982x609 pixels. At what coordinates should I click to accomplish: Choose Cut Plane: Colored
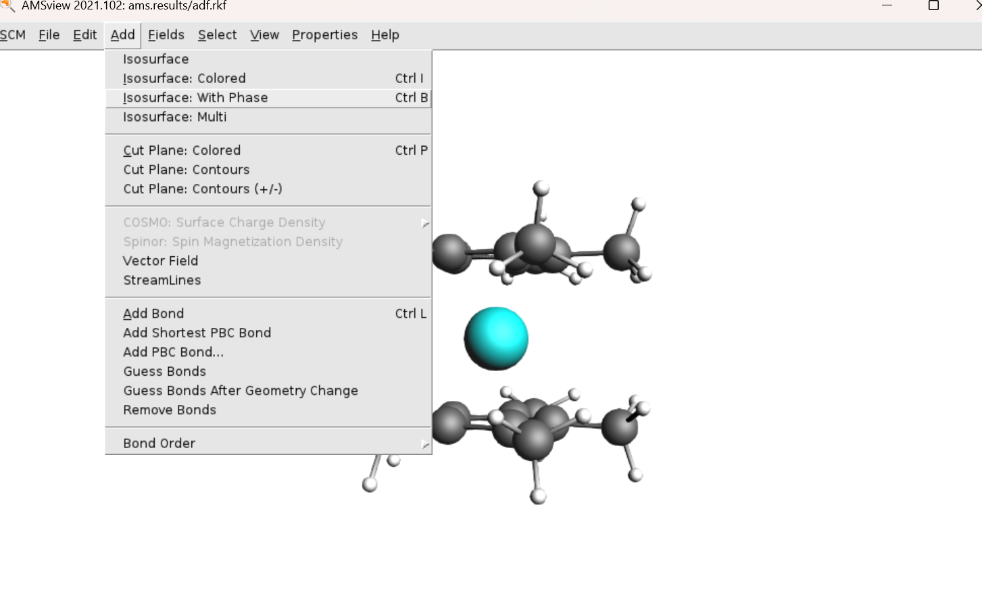click(x=268, y=150)
